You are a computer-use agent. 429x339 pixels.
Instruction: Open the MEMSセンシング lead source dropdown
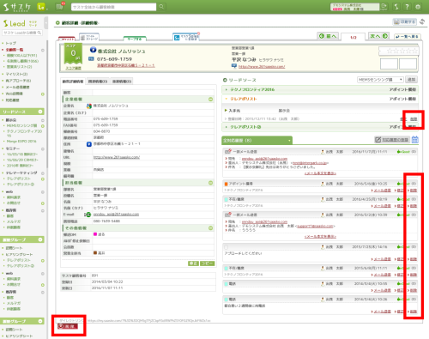pos(380,80)
